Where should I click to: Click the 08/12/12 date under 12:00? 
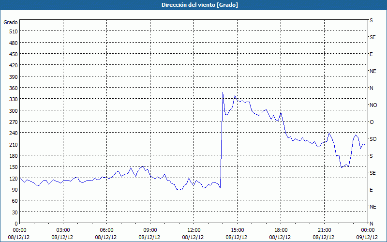193,237
